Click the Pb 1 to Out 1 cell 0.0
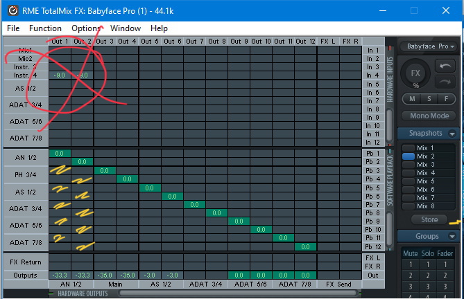The width and height of the screenshot is (464, 299). point(60,154)
